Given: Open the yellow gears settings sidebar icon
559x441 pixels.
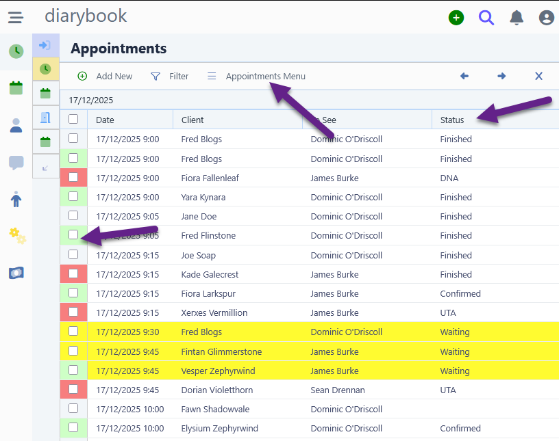Looking at the screenshot, I should point(16,236).
